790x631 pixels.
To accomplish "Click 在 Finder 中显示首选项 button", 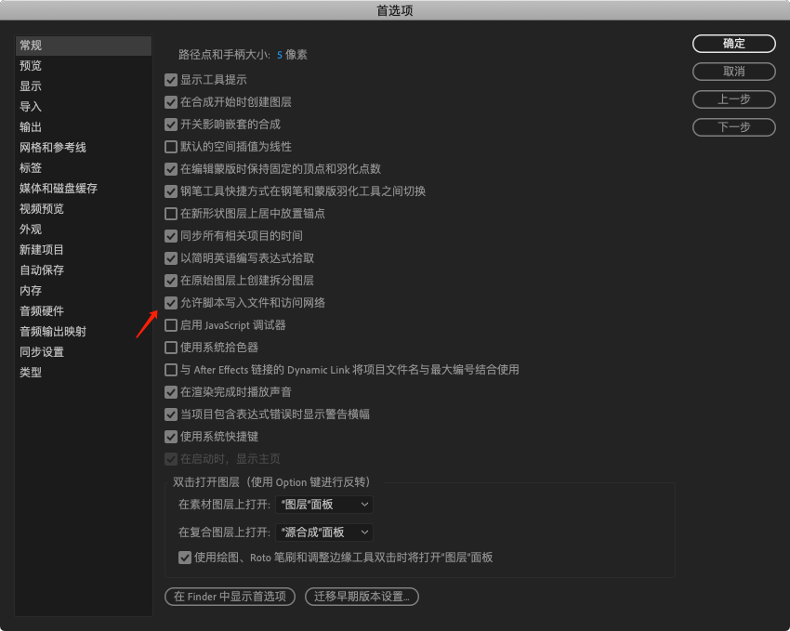I will click(x=230, y=597).
